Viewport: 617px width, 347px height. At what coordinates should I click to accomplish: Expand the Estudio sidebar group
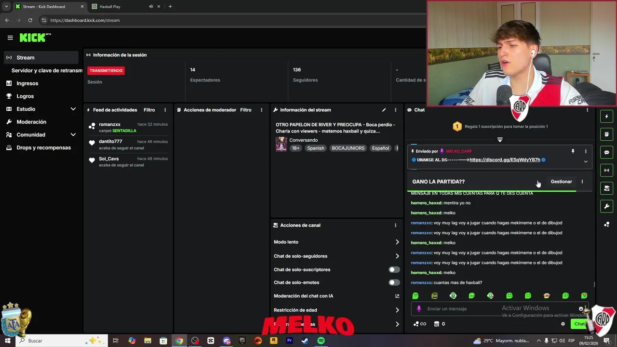(x=40, y=109)
